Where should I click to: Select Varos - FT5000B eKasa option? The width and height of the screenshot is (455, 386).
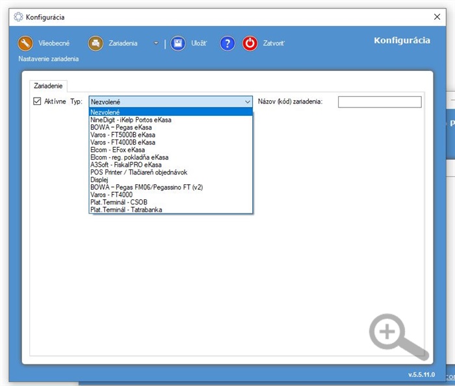(170, 135)
